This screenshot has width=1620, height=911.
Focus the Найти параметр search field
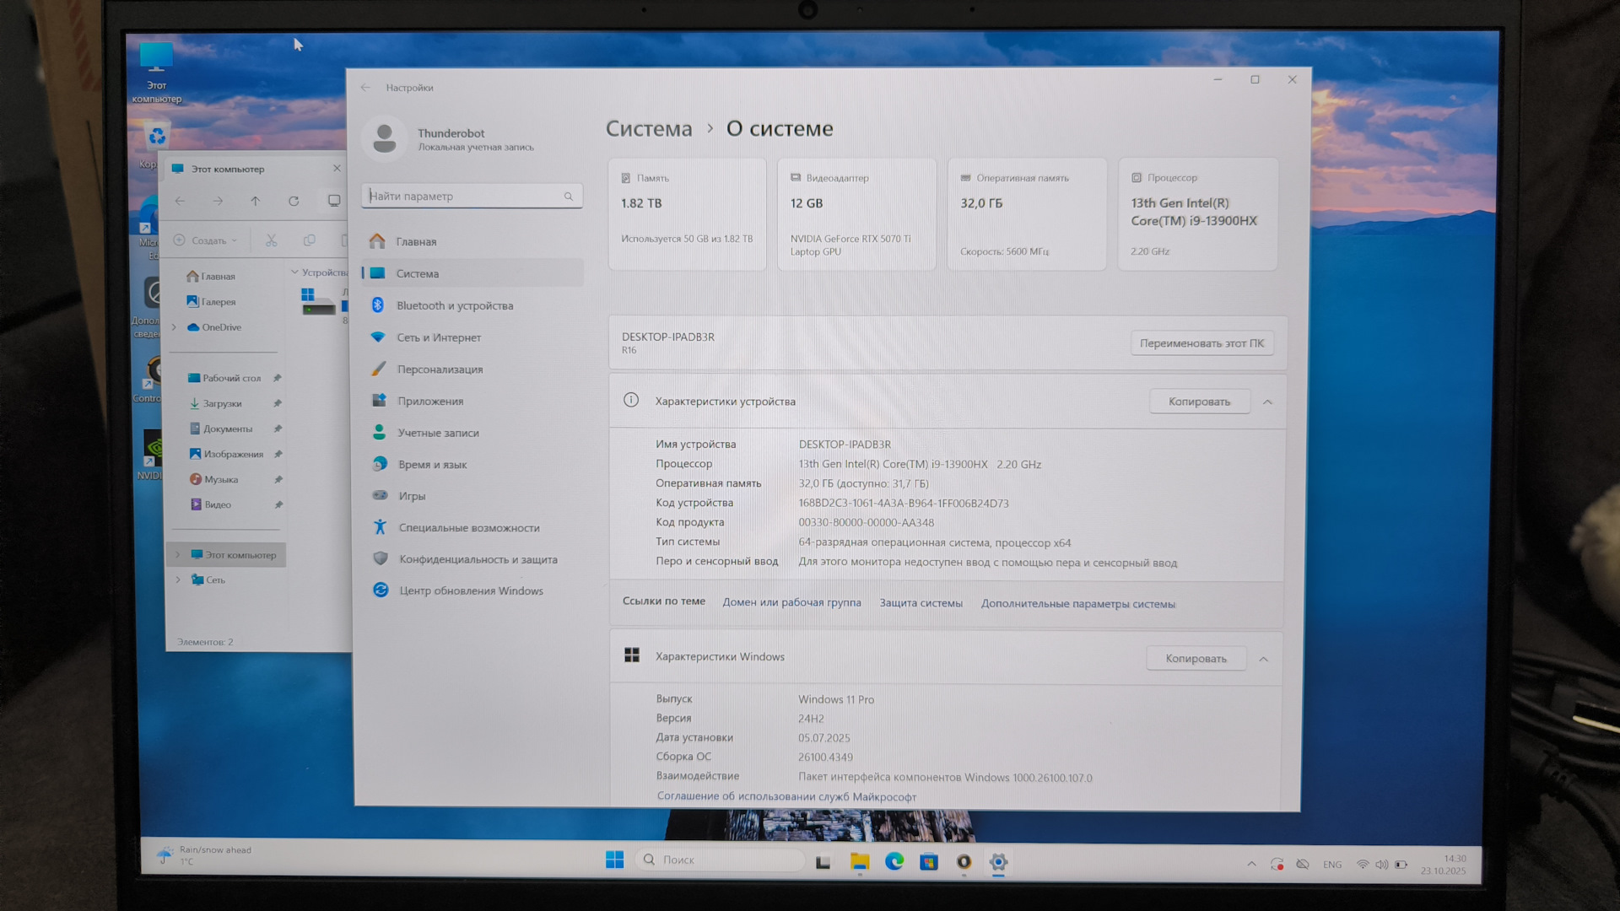click(x=472, y=196)
